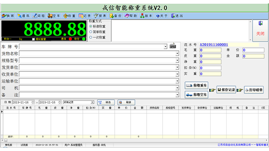Click the 扣杂(%) input field
This screenshot has height=151, width=269.
coord(210,68)
